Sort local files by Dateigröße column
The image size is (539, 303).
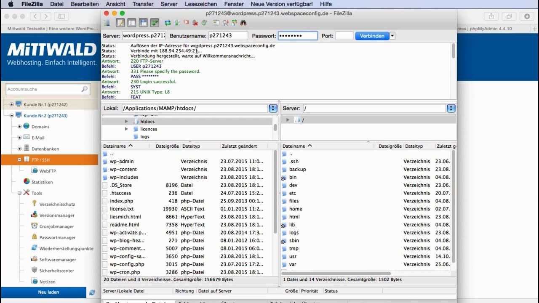167,146
